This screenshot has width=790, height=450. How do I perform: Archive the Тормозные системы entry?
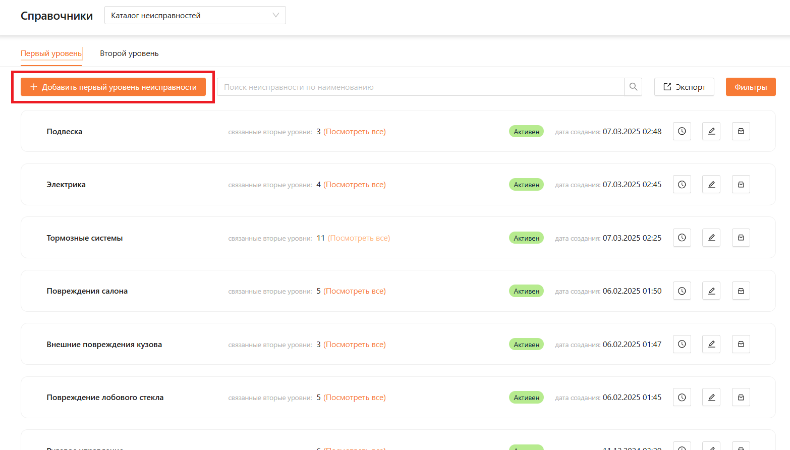coord(741,238)
